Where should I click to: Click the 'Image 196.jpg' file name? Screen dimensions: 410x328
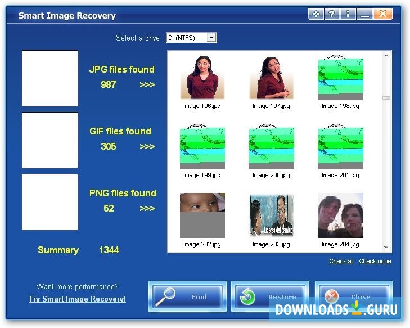coord(202,106)
